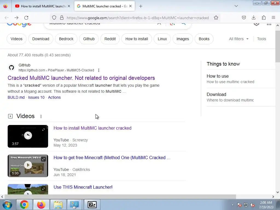Open Cracked MultiMC launcher GitHub result

pos(81,78)
